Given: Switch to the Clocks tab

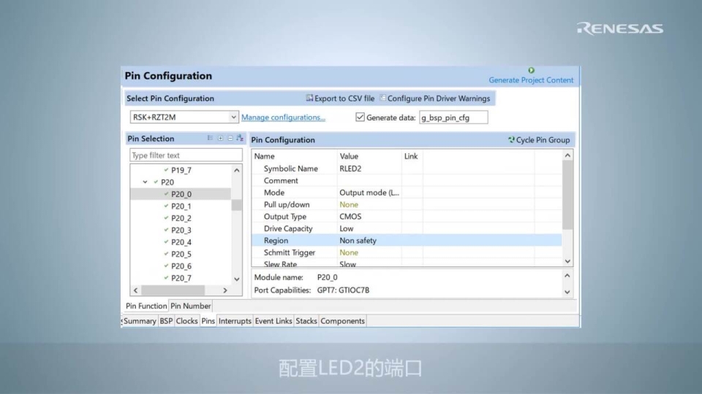Looking at the screenshot, I should [x=186, y=321].
